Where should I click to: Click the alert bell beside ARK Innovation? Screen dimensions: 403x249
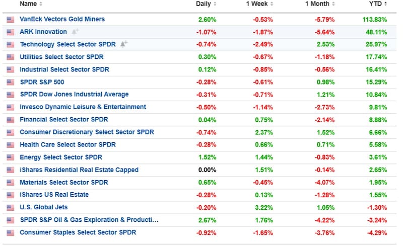(x=75, y=32)
